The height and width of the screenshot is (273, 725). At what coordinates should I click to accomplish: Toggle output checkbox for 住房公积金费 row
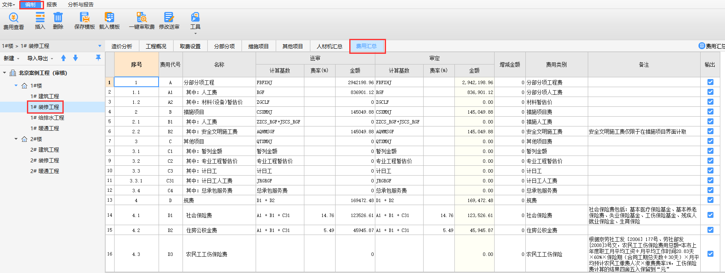coord(710,230)
